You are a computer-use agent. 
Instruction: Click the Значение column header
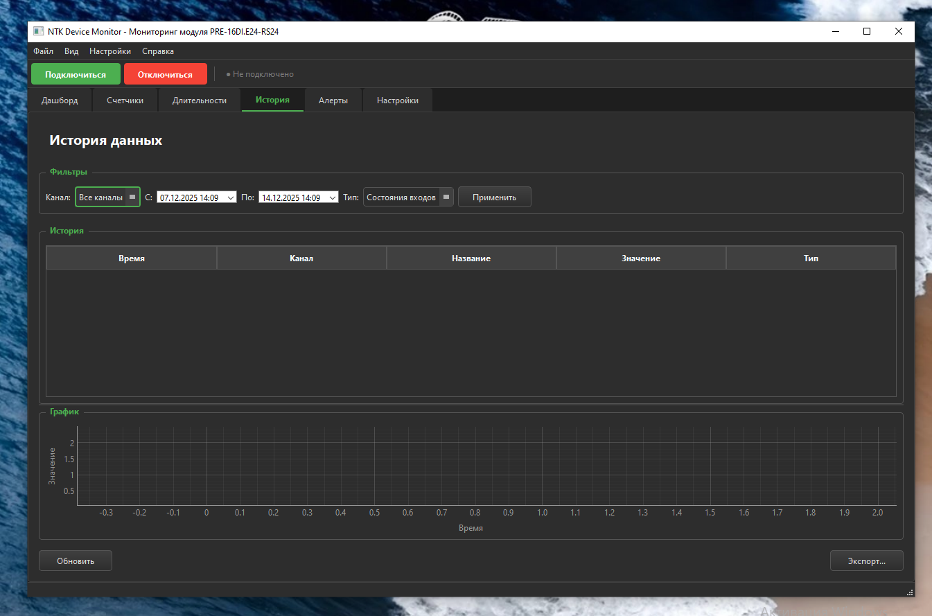(x=641, y=258)
